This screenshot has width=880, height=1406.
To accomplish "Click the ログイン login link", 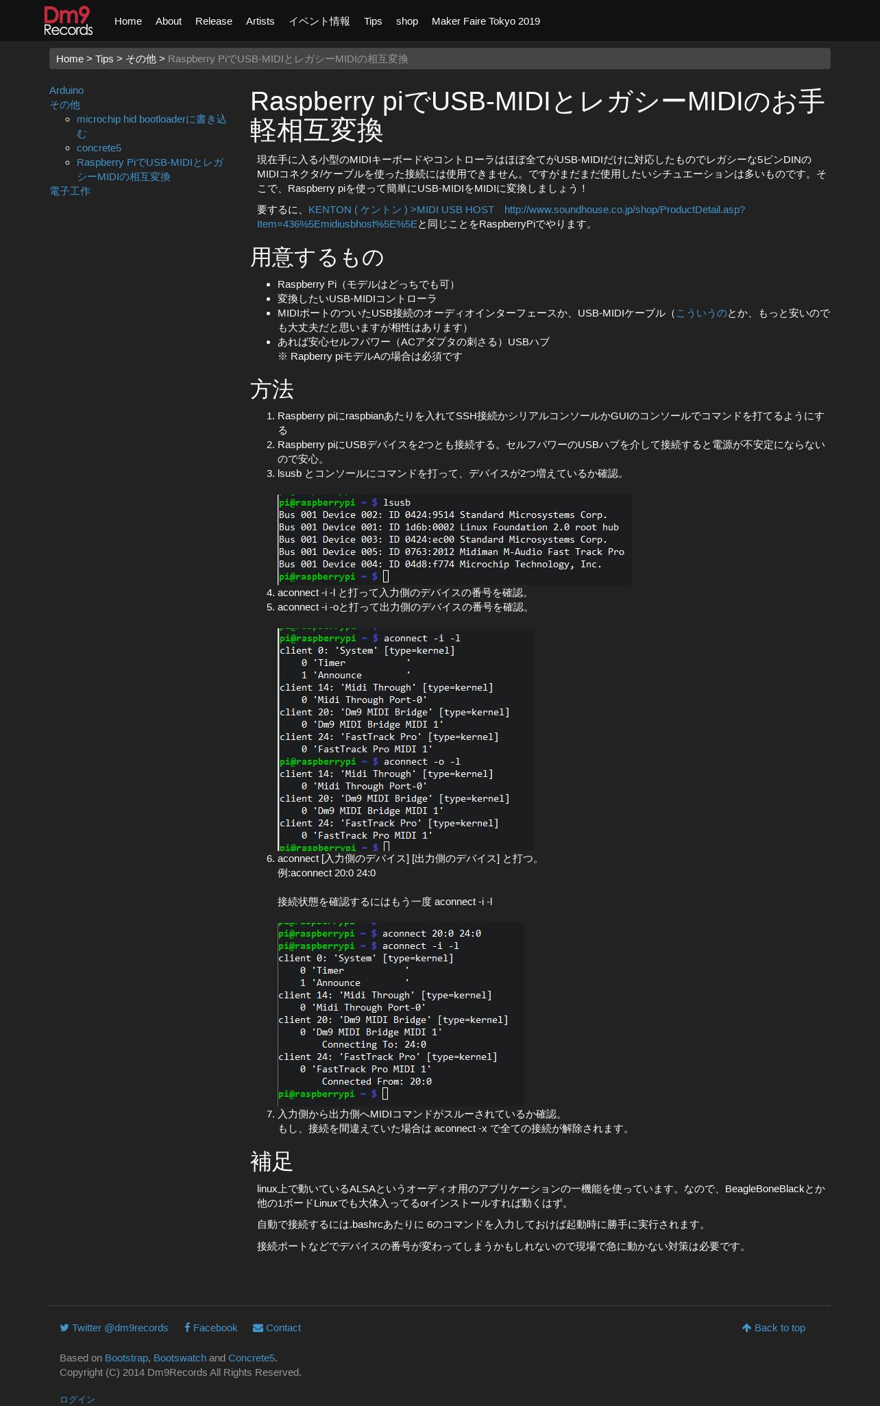I will 77,1400.
